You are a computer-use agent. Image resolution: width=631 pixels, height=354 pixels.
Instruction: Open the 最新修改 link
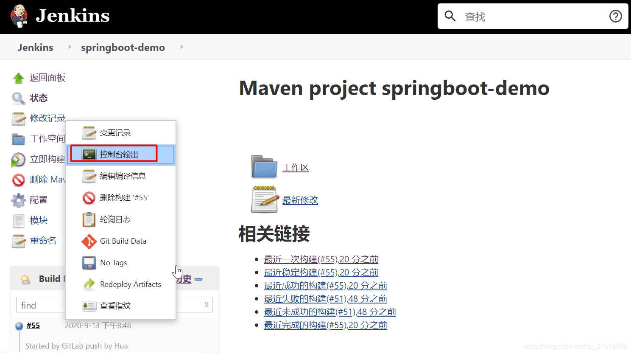click(x=300, y=200)
